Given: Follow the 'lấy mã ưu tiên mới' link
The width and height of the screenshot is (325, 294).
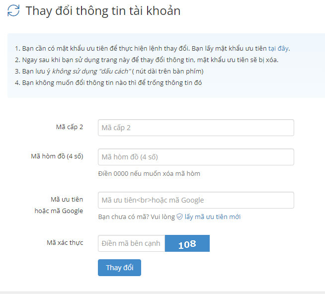Looking at the screenshot, I should pos(213,217).
